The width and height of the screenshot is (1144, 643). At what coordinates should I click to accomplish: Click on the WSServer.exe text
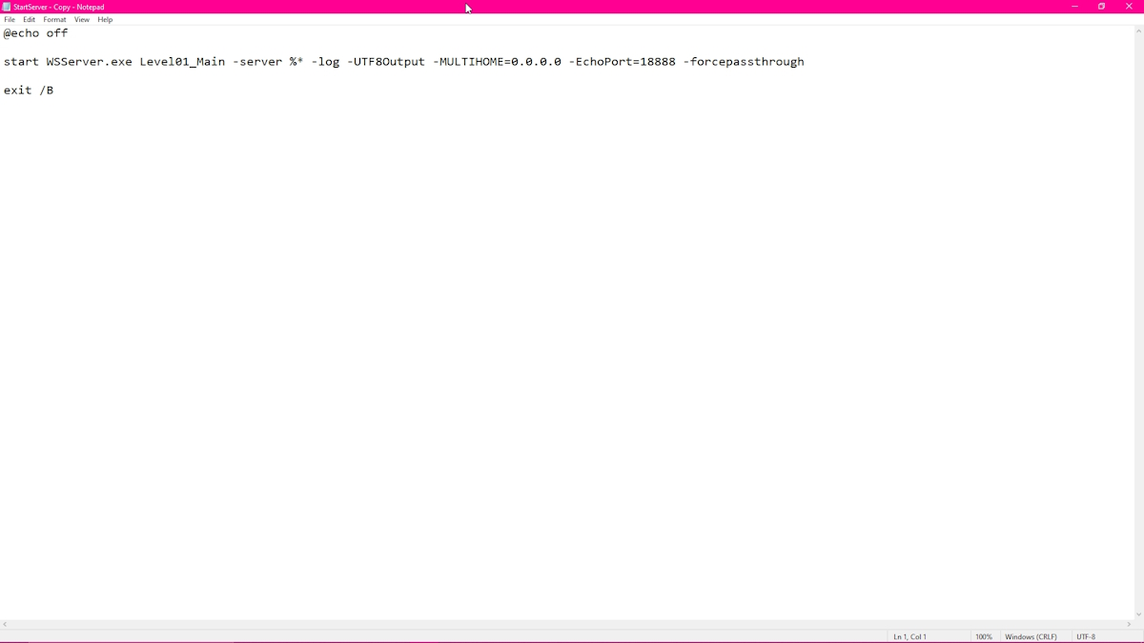(89, 62)
